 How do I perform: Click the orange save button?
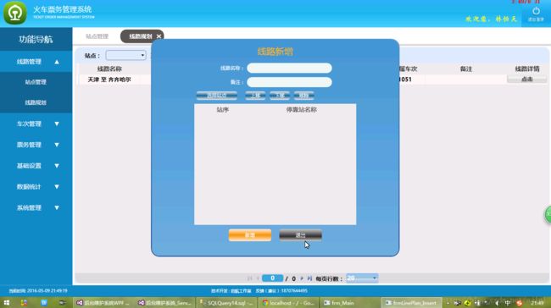point(250,235)
